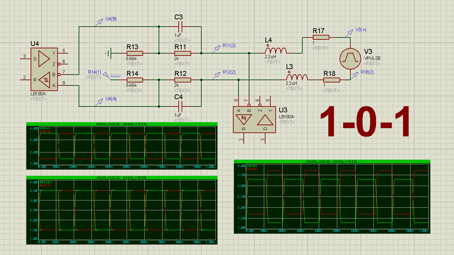Viewport: 454px width, 255px height.
Task: Select the V3(+) voltage probe arrow
Action: [349, 33]
